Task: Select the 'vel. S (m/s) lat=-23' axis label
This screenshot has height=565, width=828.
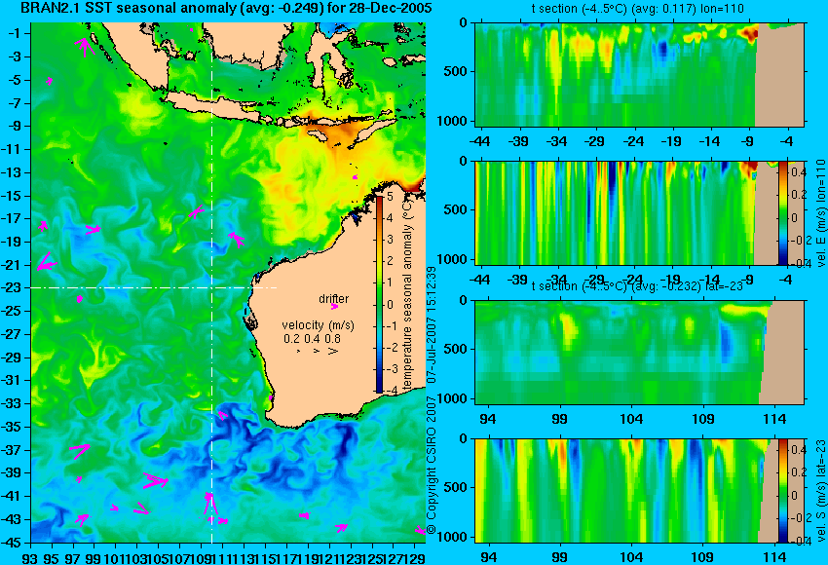Action: 820,491
